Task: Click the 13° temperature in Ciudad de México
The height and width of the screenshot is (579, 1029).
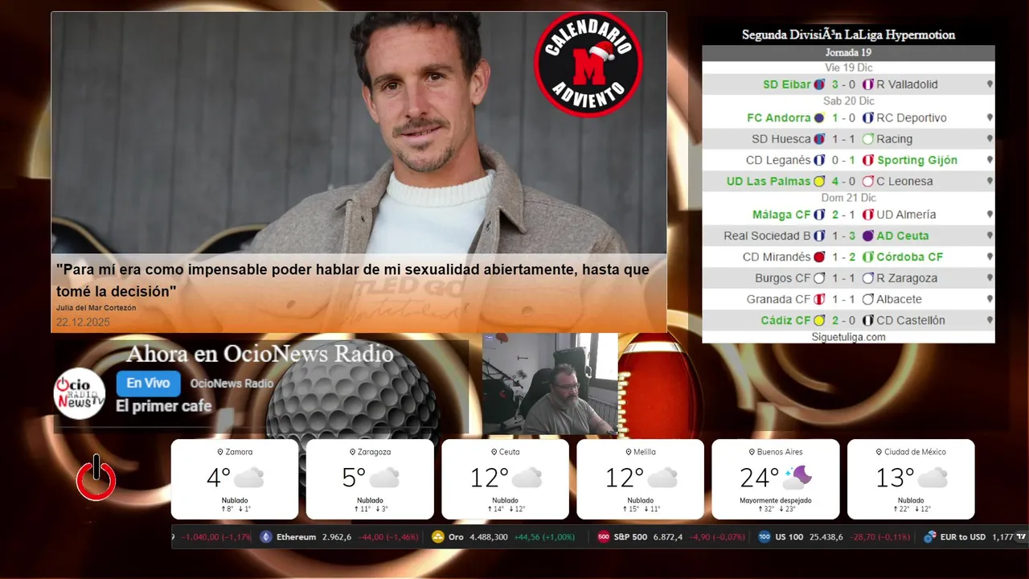Action: click(x=895, y=478)
